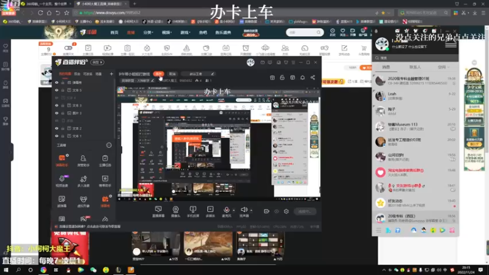
Task: Open the 房管助手 tool icon
Action: [83, 160]
